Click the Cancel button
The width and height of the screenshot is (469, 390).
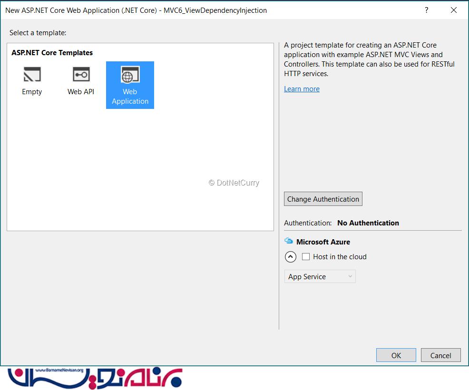pyautogui.click(x=440, y=355)
